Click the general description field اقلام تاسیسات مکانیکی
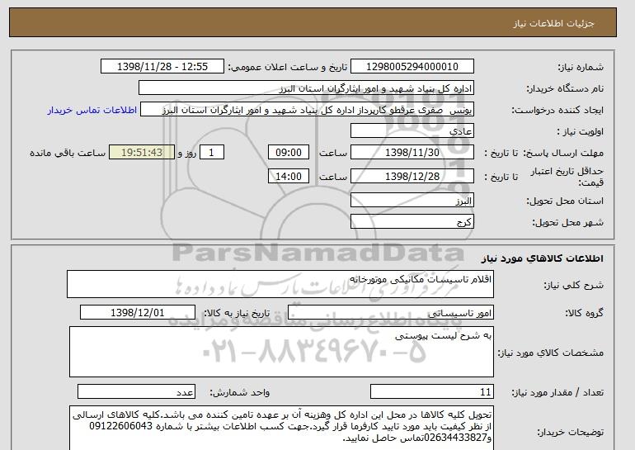The image size is (635, 450). 280,284
